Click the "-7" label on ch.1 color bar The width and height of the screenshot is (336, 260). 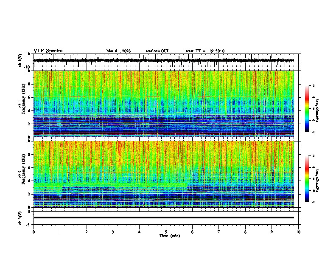(313, 132)
